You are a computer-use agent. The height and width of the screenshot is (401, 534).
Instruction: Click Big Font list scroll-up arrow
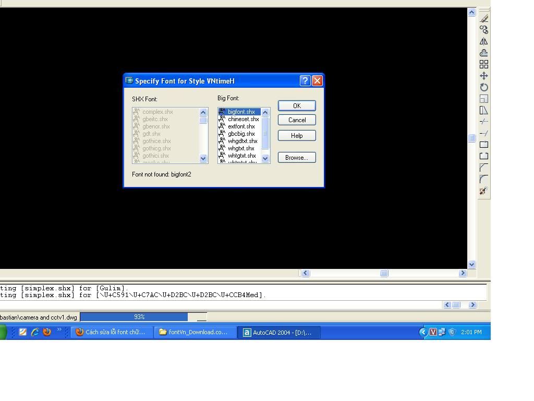[x=265, y=112]
